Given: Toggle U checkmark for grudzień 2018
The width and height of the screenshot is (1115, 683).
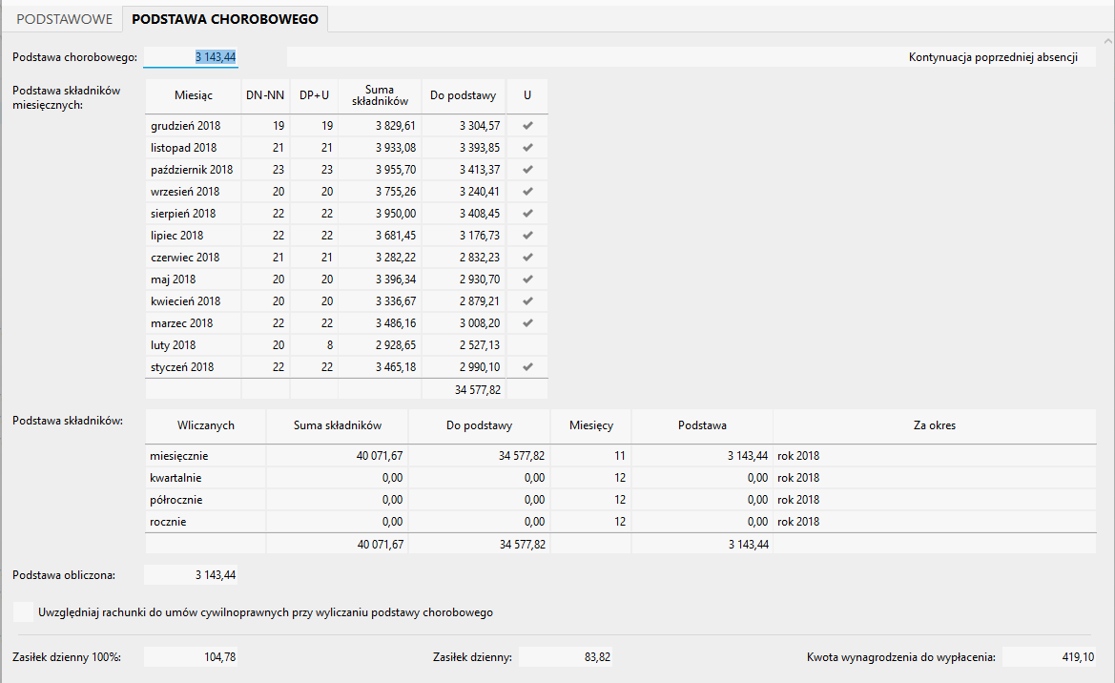Looking at the screenshot, I should [527, 126].
